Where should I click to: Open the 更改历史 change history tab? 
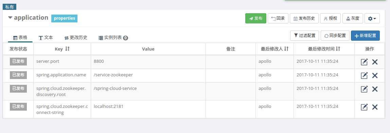point(76,38)
